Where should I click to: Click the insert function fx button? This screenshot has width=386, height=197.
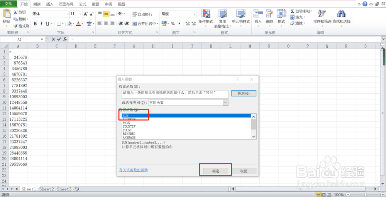65,39
